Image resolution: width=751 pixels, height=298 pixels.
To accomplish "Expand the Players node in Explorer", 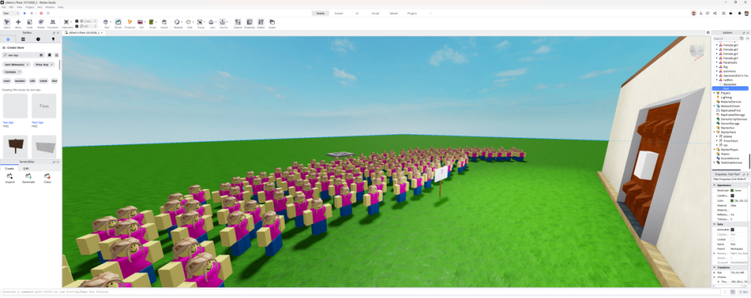I will coord(714,93).
